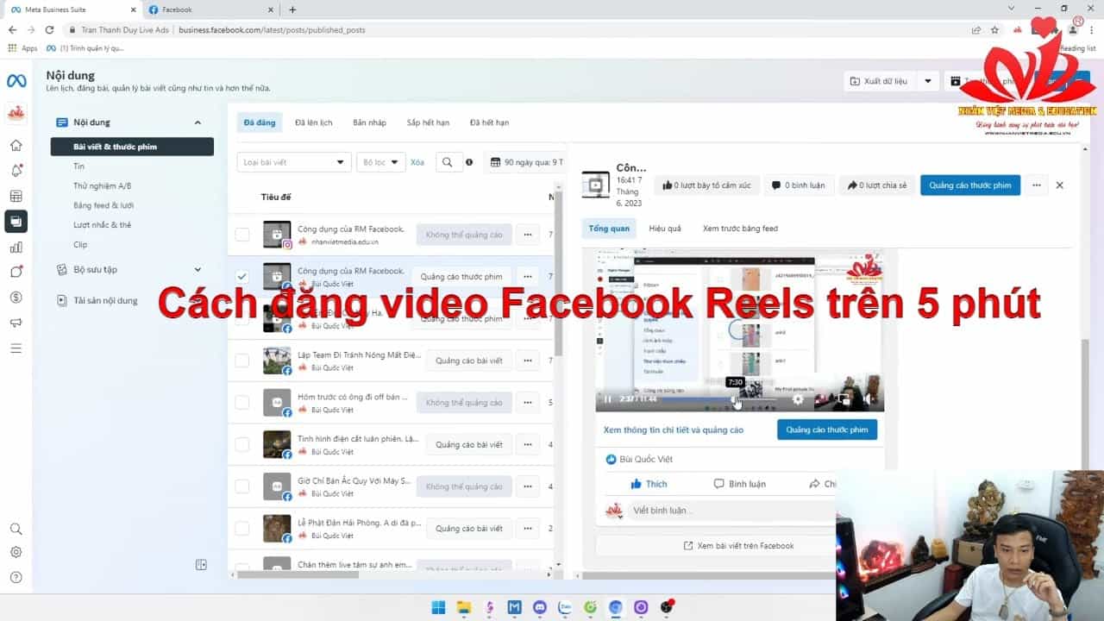Open File Explorer from taskbar
The width and height of the screenshot is (1104, 621).
[464, 607]
